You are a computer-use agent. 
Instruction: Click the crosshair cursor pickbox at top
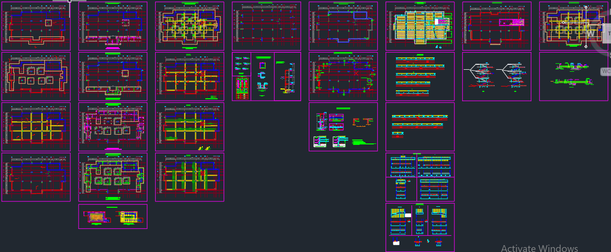(70, 1)
